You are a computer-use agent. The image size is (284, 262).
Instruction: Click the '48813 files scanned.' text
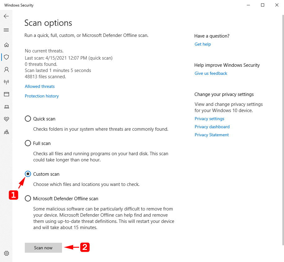(x=45, y=77)
